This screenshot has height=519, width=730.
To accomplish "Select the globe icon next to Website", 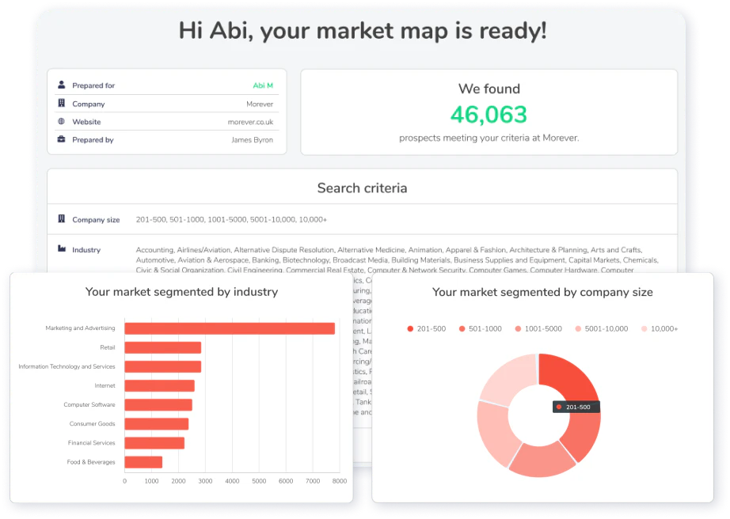I will (x=61, y=122).
